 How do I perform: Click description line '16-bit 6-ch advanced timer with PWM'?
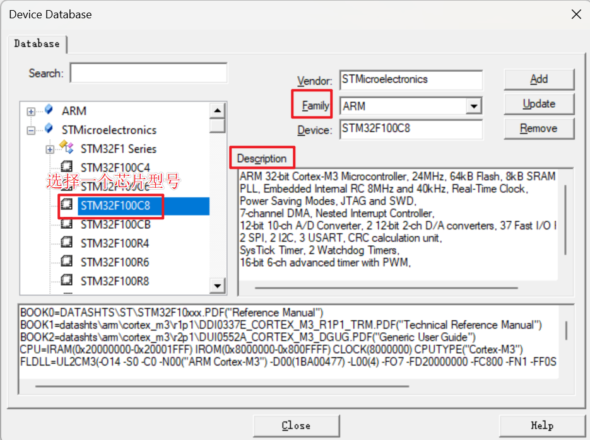coord(325,263)
